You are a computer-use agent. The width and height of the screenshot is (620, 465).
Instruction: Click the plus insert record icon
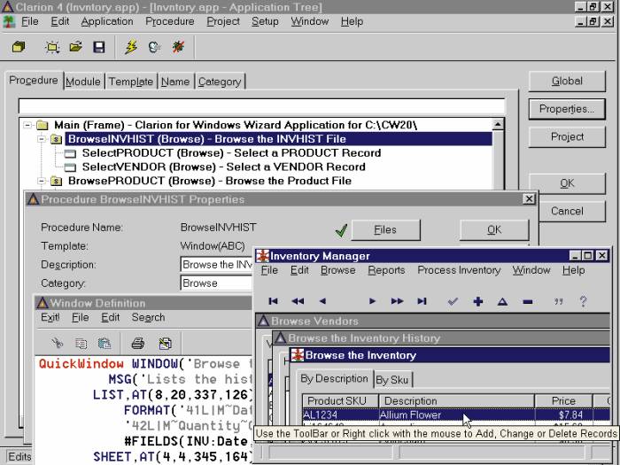(478, 302)
